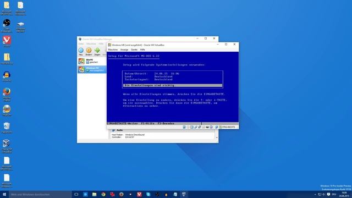This screenshot has height=198, width=352.
Task: Open the Anzeige menu of the VM window
Action: tap(124, 50)
